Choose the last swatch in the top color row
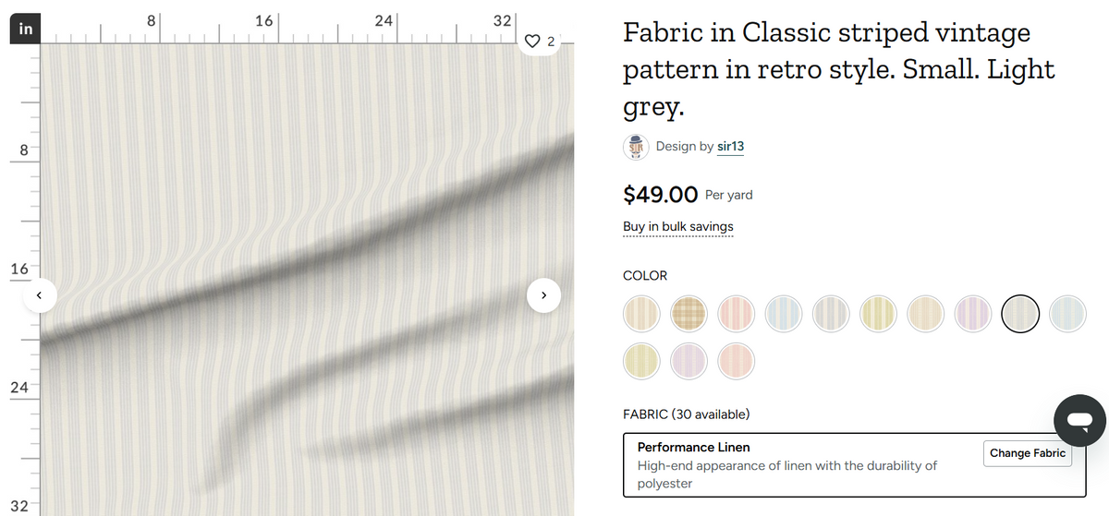 [1067, 314]
